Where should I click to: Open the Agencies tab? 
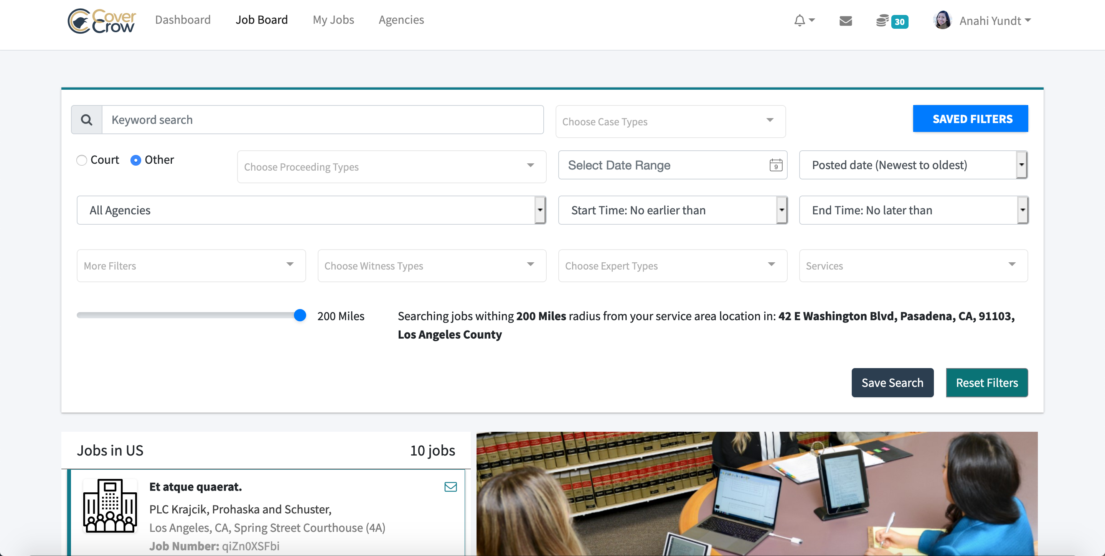(x=401, y=20)
